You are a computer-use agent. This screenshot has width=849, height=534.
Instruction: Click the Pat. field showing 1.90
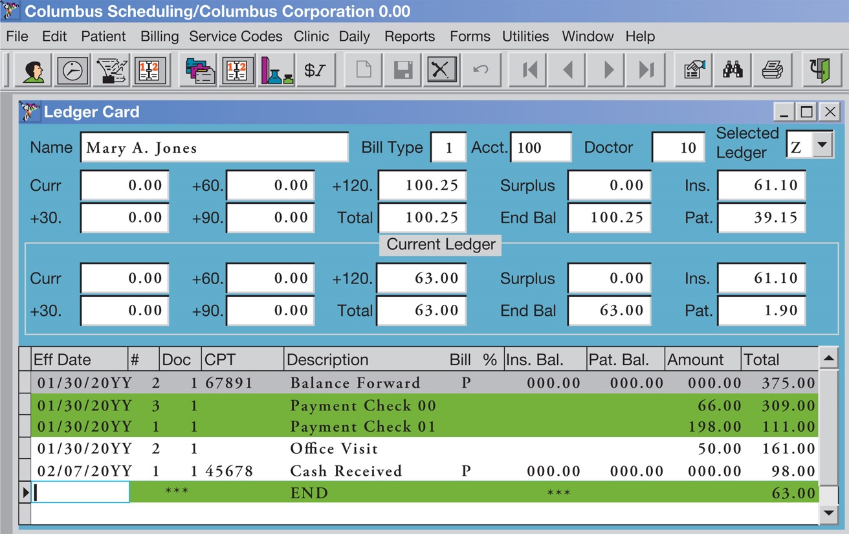coord(762,311)
